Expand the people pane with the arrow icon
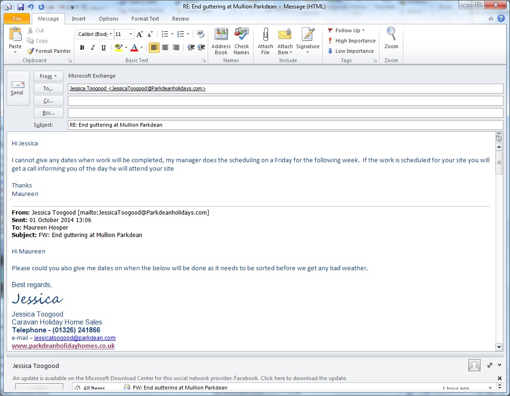The width and height of the screenshot is (510, 396). (x=490, y=365)
